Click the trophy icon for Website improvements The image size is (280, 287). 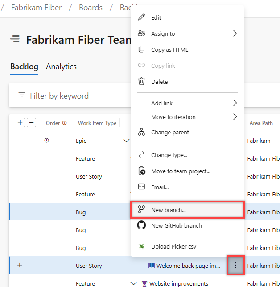pyautogui.click(x=144, y=283)
